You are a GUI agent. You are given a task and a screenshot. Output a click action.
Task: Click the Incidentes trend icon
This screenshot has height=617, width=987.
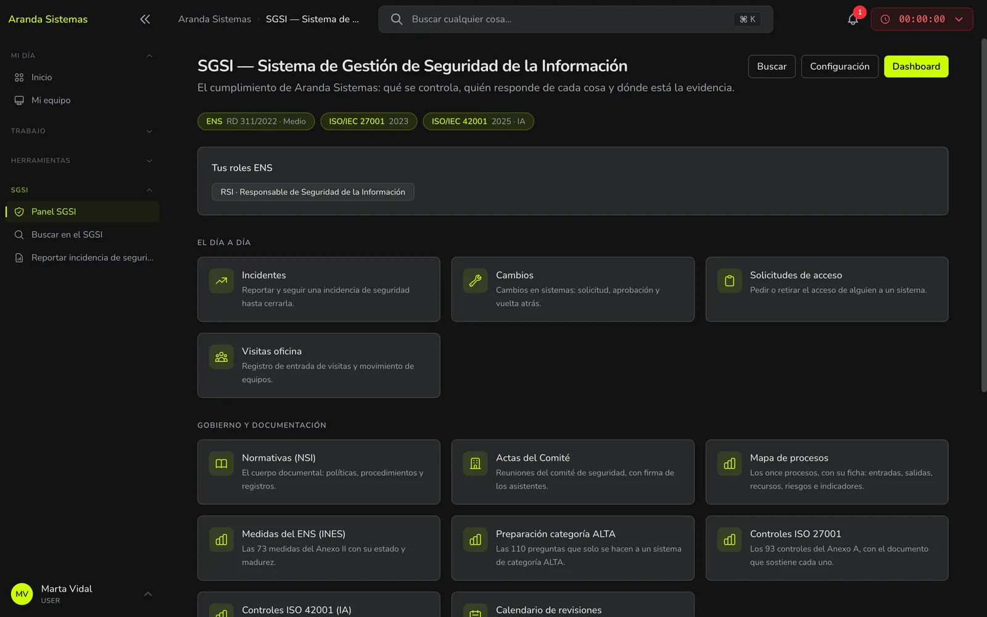click(x=221, y=281)
